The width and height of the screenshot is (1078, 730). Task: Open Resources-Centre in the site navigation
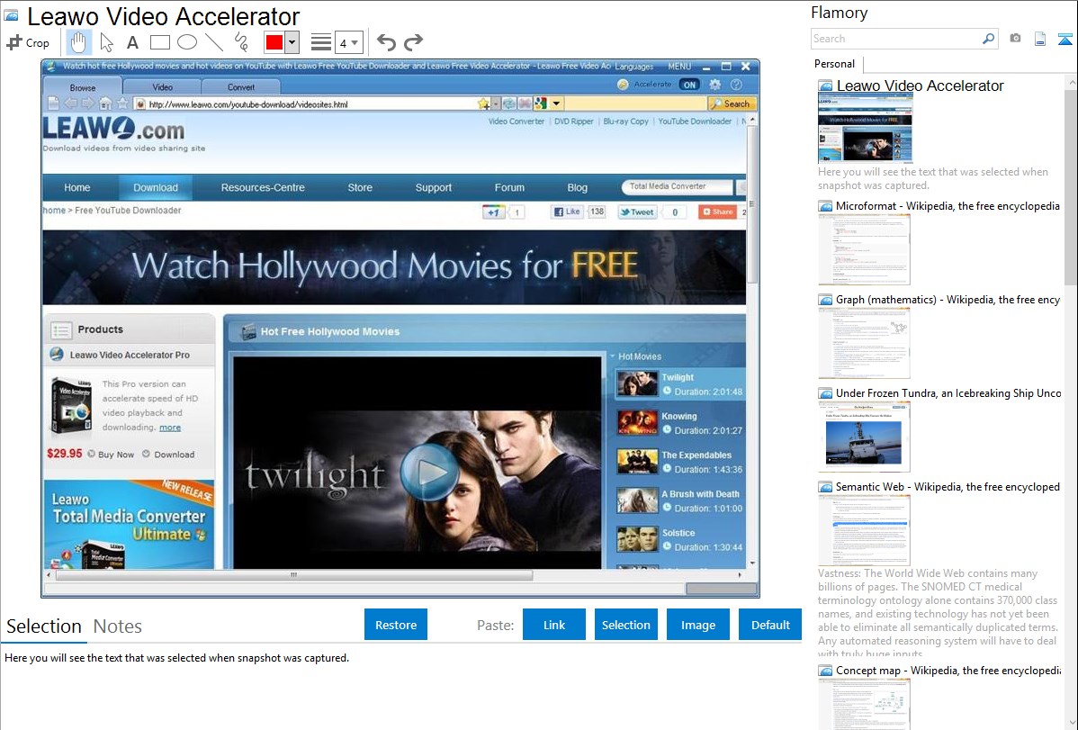(263, 187)
